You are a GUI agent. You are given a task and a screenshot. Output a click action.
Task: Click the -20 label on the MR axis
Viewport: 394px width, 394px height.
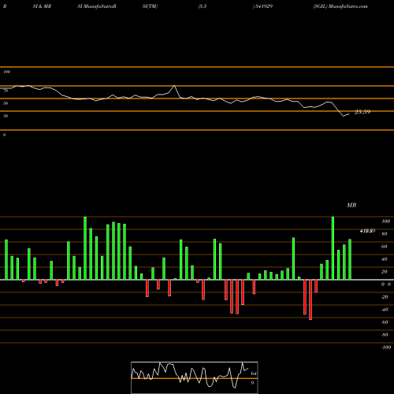[385, 297]
